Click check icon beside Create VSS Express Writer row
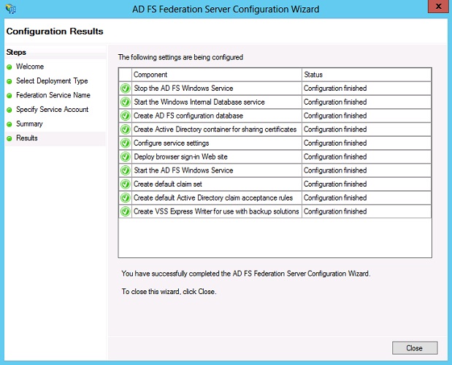Image resolution: width=452 pixels, height=365 pixels. 126,211
